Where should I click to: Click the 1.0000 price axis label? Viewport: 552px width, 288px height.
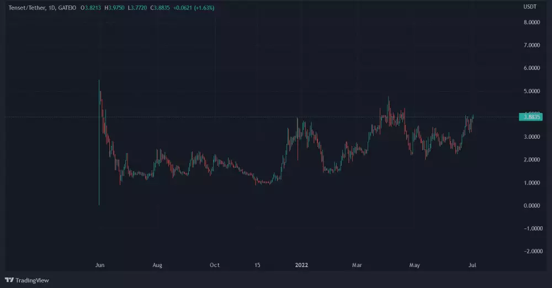532,183
